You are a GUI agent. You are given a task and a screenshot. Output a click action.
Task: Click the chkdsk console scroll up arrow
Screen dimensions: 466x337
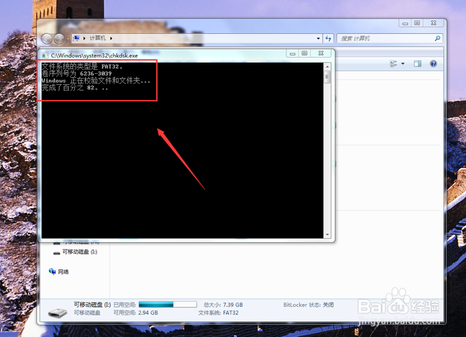point(327,66)
